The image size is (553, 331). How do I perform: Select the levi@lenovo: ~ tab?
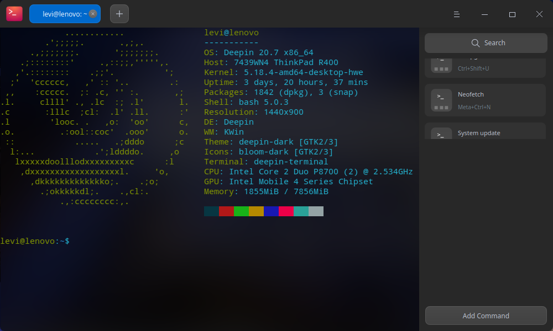point(65,14)
